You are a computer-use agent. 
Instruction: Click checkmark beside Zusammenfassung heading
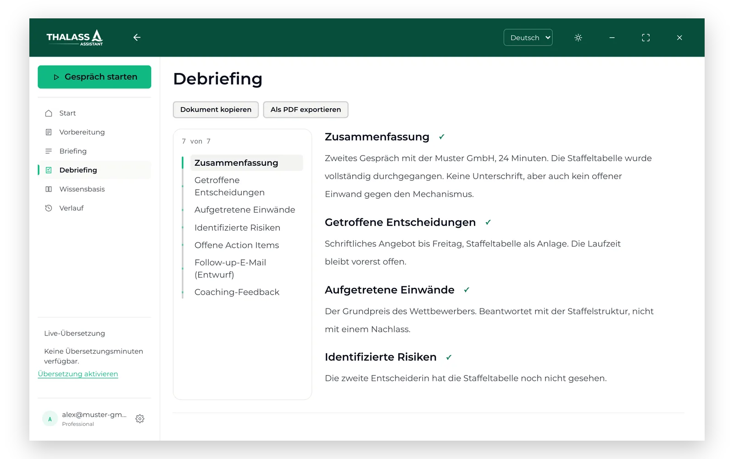click(x=442, y=137)
